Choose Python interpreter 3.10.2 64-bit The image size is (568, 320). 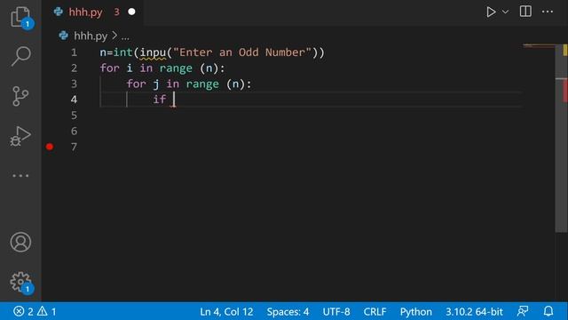474,312
